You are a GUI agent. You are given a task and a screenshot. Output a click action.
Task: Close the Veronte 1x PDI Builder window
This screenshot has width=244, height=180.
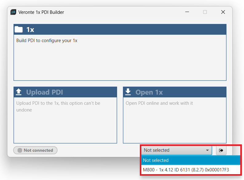[223, 12]
